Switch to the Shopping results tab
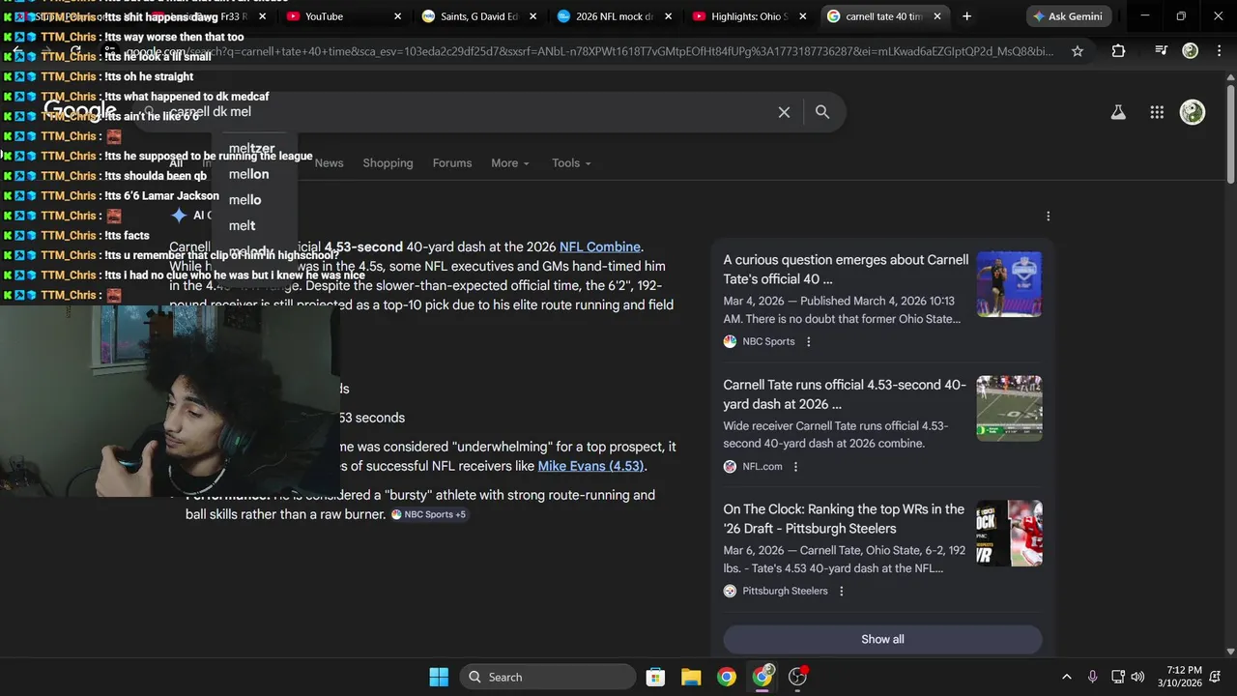The height and width of the screenshot is (696, 1237). coord(388,163)
